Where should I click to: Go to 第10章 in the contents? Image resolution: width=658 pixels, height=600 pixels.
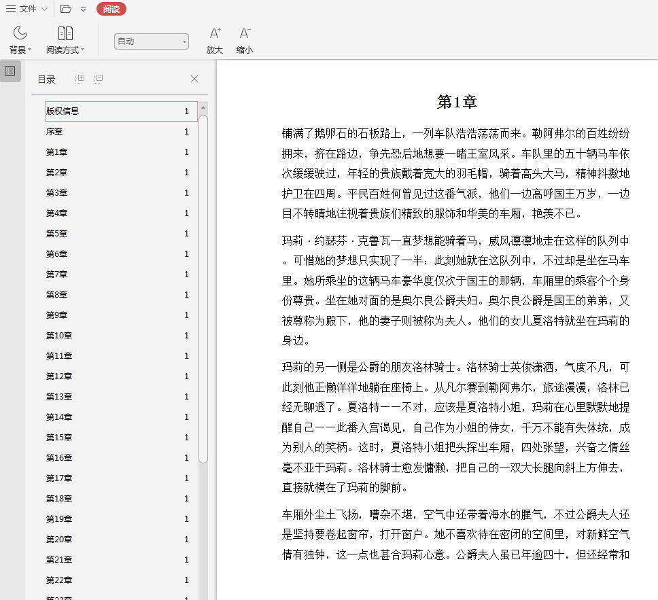click(121, 336)
